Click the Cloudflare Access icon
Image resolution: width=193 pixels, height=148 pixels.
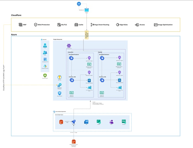tap(137, 25)
